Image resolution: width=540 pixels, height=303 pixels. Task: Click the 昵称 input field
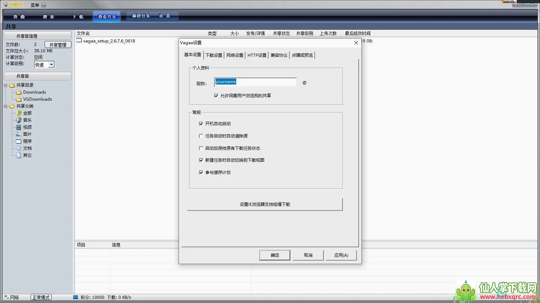(x=255, y=82)
